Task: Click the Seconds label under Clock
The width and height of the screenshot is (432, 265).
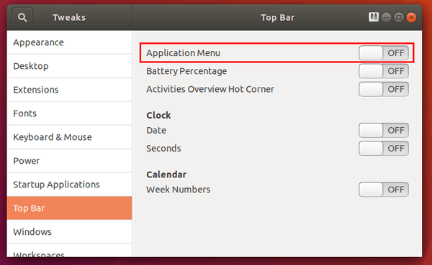Action: pyautogui.click(x=163, y=149)
